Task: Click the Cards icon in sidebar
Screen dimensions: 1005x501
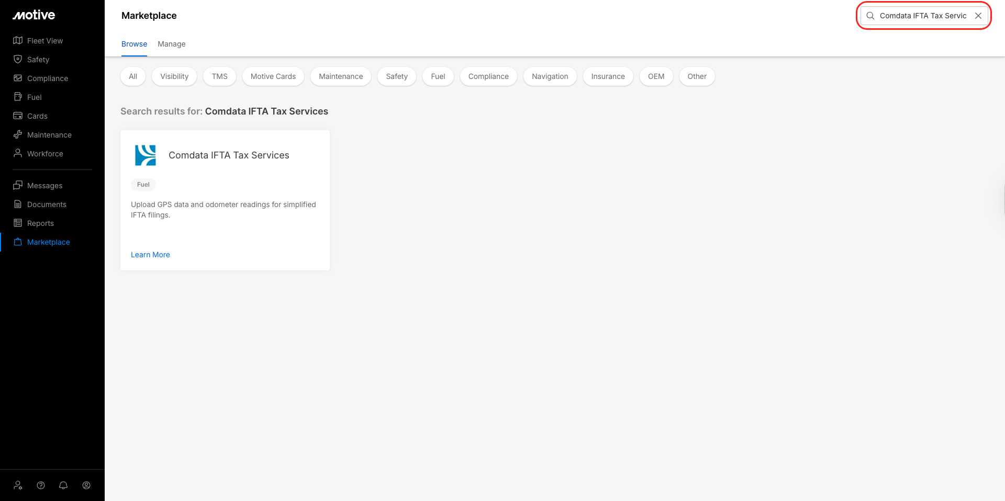Action: coord(18,116)
